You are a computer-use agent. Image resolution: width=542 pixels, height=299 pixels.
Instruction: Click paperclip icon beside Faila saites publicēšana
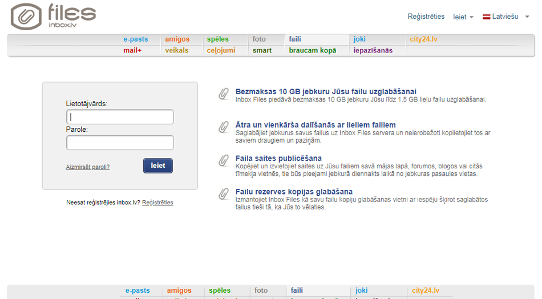coord(224,160)
